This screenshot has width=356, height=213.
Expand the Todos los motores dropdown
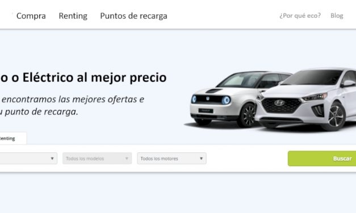click(x=171, y=159)
